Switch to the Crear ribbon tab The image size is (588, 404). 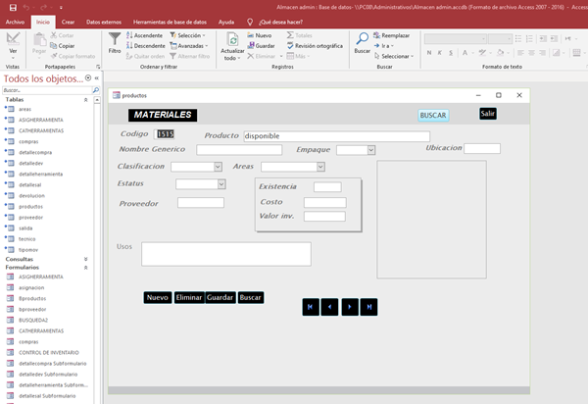pyautogui.click(x=68, y=21)
